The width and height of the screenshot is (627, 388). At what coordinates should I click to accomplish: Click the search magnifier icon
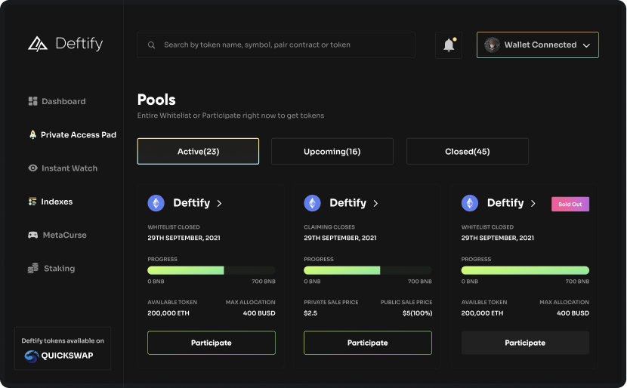point(151,45)
